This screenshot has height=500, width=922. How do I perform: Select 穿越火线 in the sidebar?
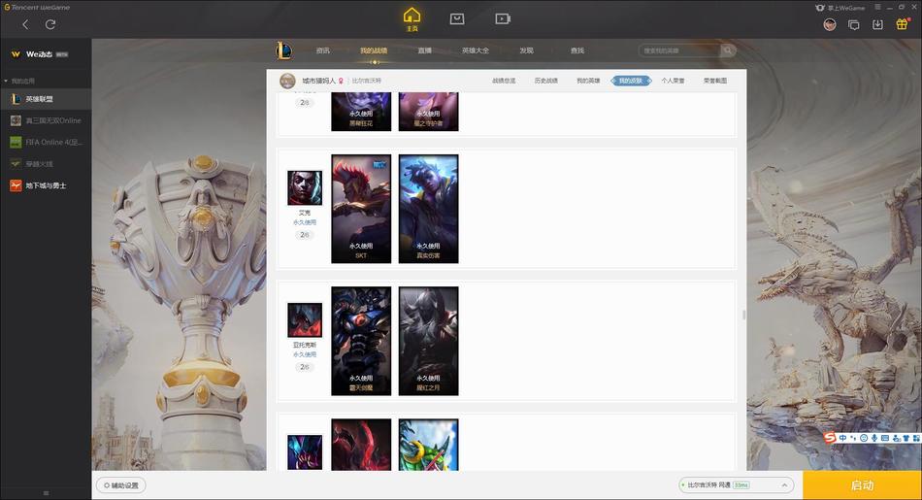46,164
